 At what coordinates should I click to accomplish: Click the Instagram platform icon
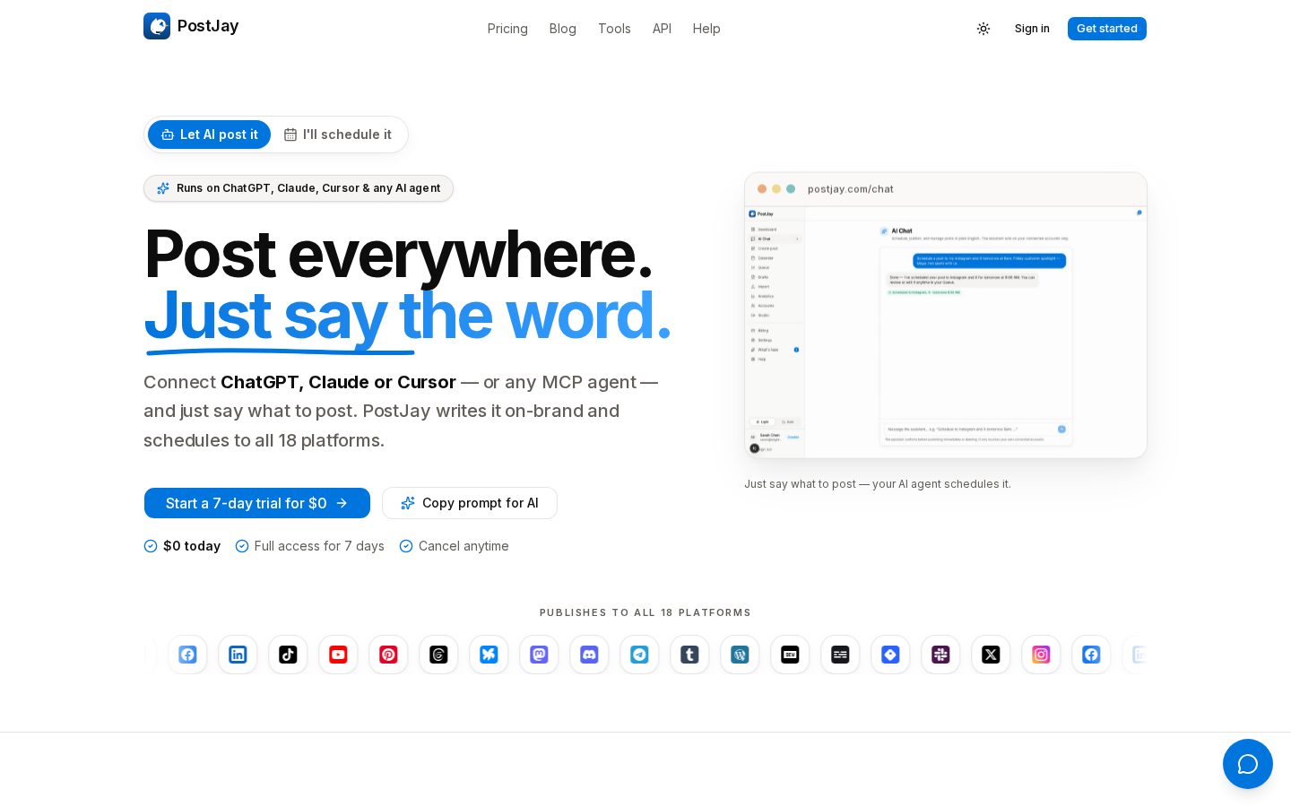click(1041, 655)
